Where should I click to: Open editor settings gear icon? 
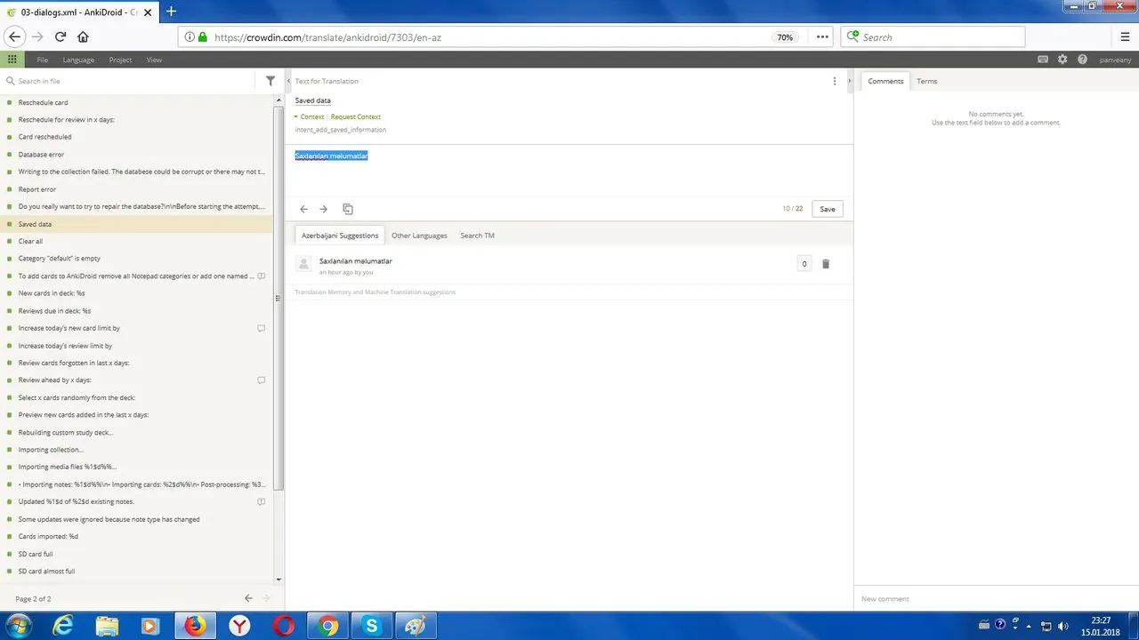click(x=1062, y=60)
